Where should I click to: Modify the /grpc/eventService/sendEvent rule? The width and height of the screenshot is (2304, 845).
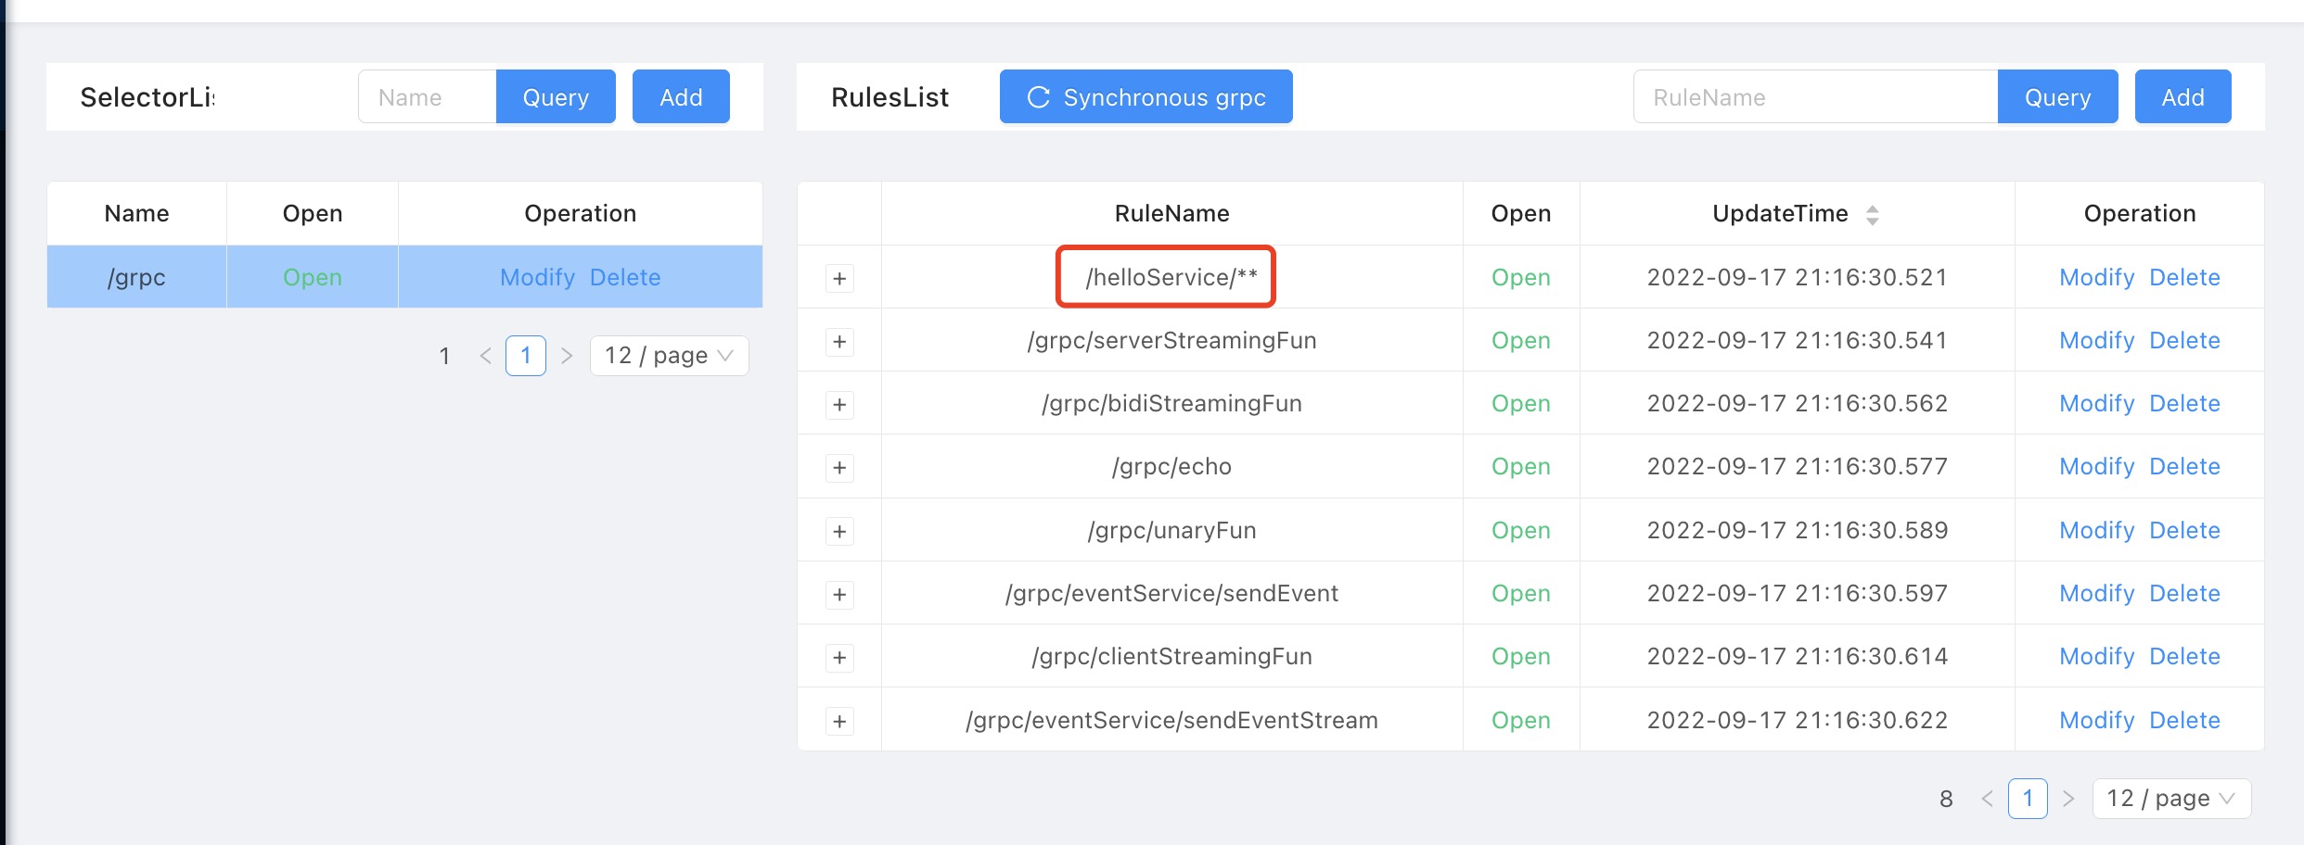tap(2096, 593)
